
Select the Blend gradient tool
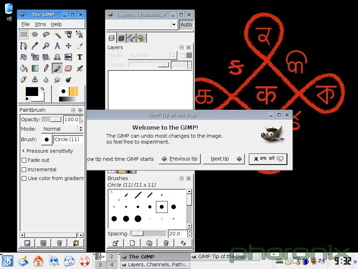[35, 68]
